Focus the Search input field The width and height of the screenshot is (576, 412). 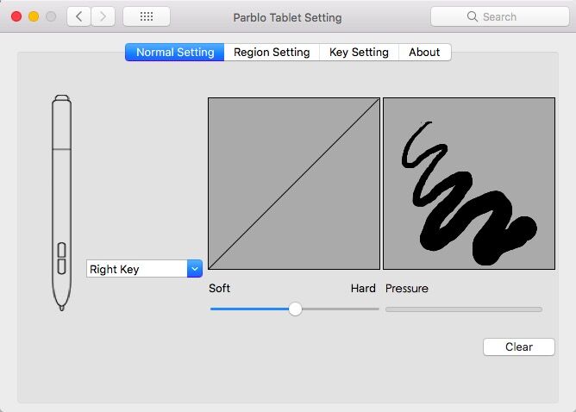pyautogui.click(x=500, y=16)
